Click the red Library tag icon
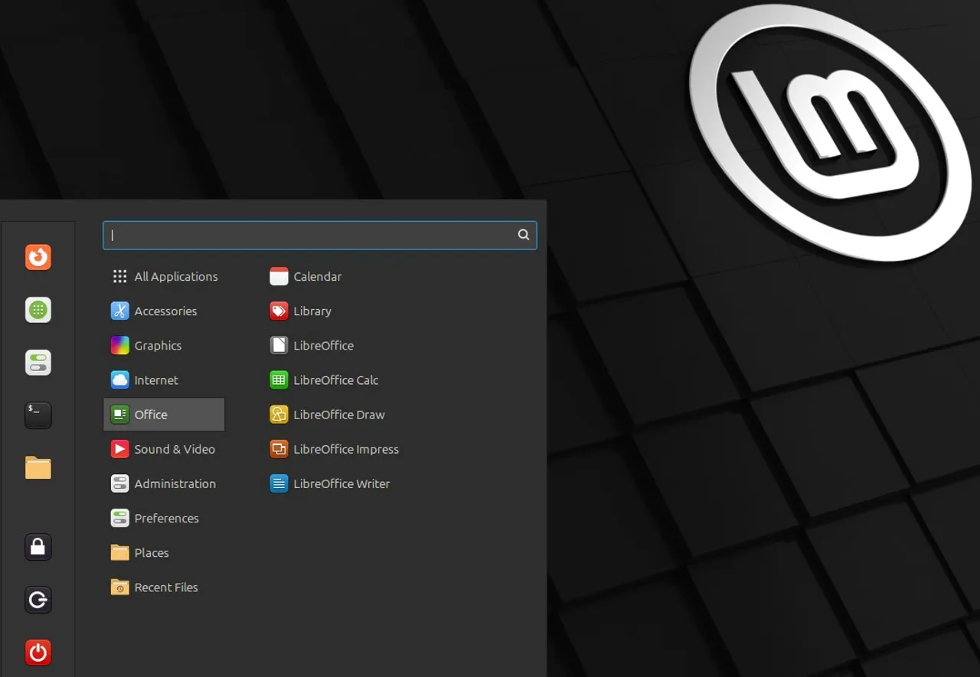This screenshot has width=980, height=677. pyautogui.click(x=279, y=311)
